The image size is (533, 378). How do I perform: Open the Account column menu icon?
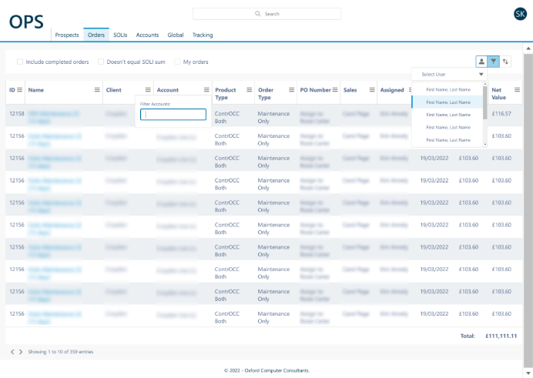point(206,89)
